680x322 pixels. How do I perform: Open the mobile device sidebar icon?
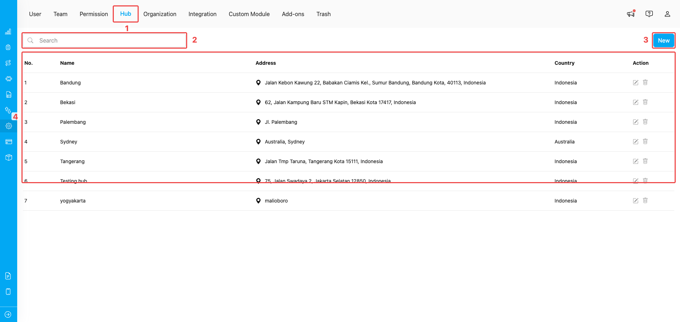pyautogui.click(x=8, y=292)
